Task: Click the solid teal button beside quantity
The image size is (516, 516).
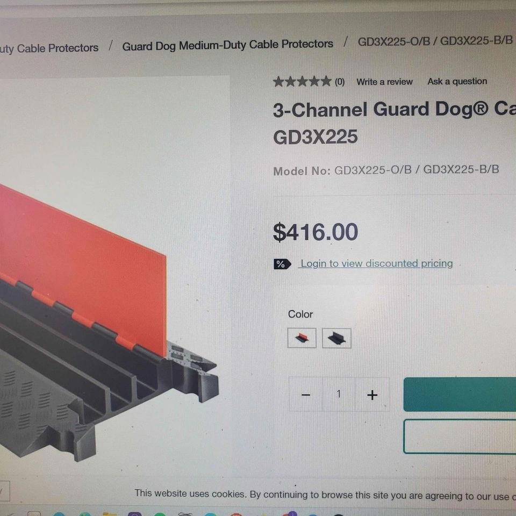Action: click(460, 394)
